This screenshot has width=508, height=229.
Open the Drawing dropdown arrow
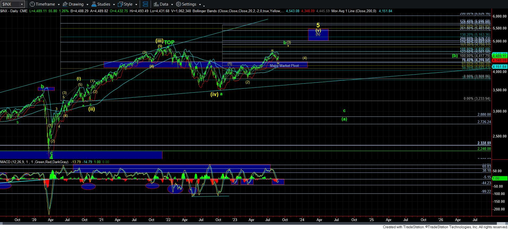point(87,5)
